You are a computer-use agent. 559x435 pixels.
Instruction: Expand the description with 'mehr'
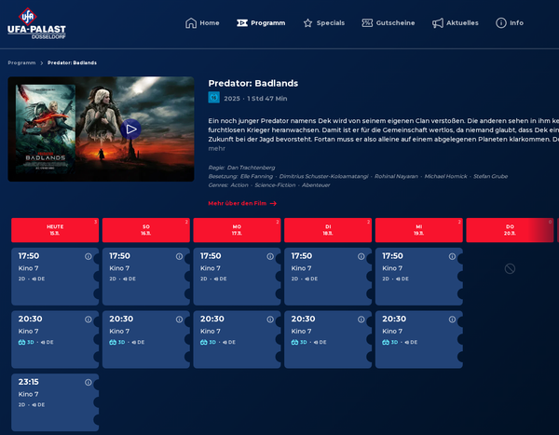pyautogui.click(x=216, y=148)
